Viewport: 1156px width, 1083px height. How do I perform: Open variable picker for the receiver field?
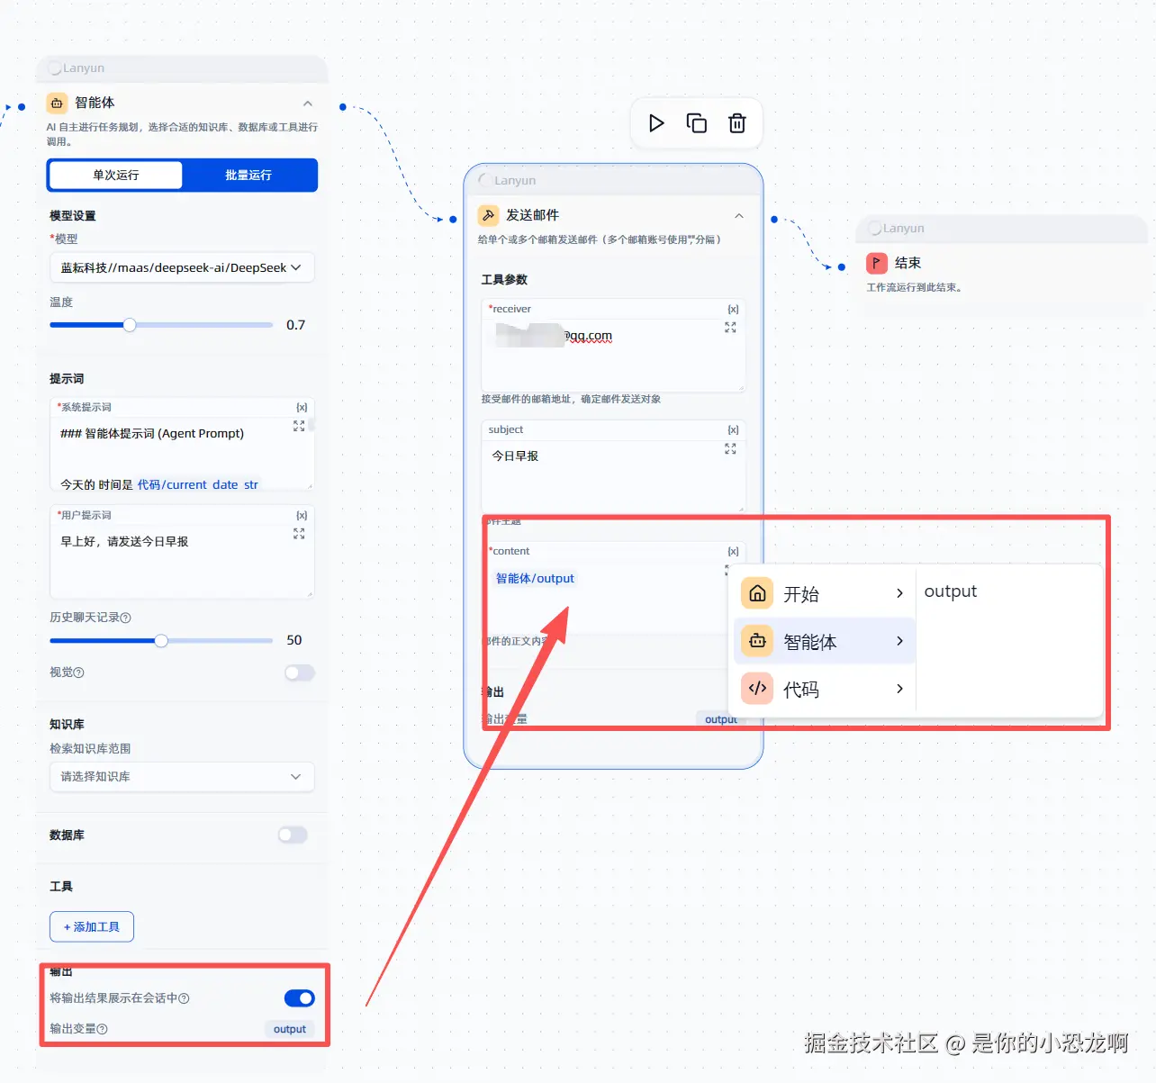click(x=733, y=310)
